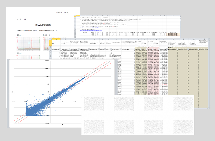Select cell A1 in the notes spreadsheet
215x141 pixels.
(78, 17)
